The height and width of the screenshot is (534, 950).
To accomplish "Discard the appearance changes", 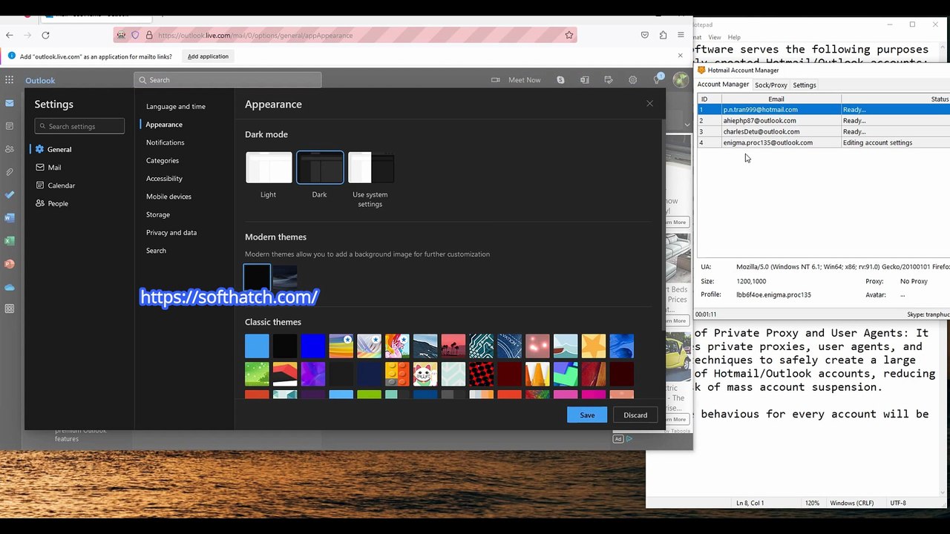I will (635, 415).
